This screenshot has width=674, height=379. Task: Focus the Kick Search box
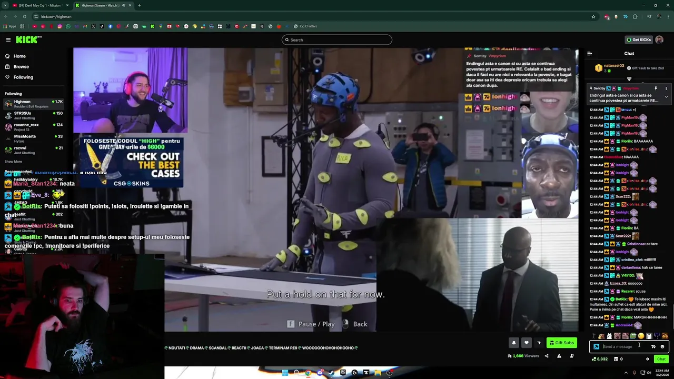pyautogui.click(x=337, y=40)
